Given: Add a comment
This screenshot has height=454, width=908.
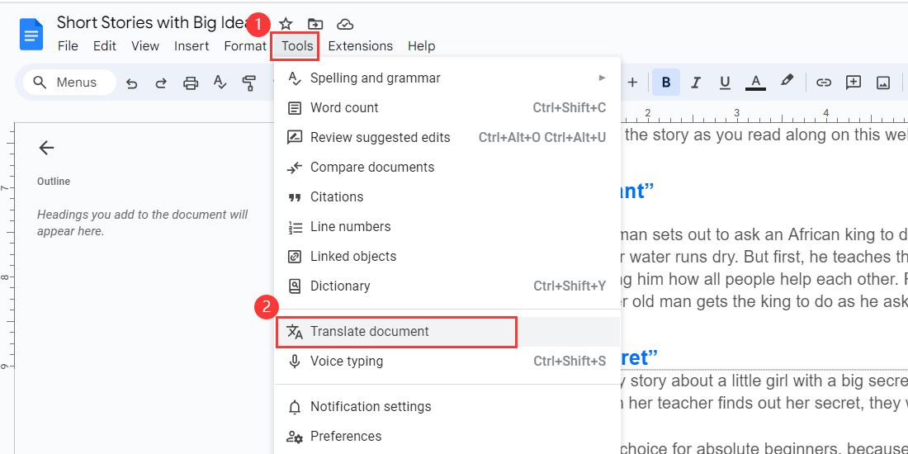Looking at the screenshot, I should pos(853,83).
